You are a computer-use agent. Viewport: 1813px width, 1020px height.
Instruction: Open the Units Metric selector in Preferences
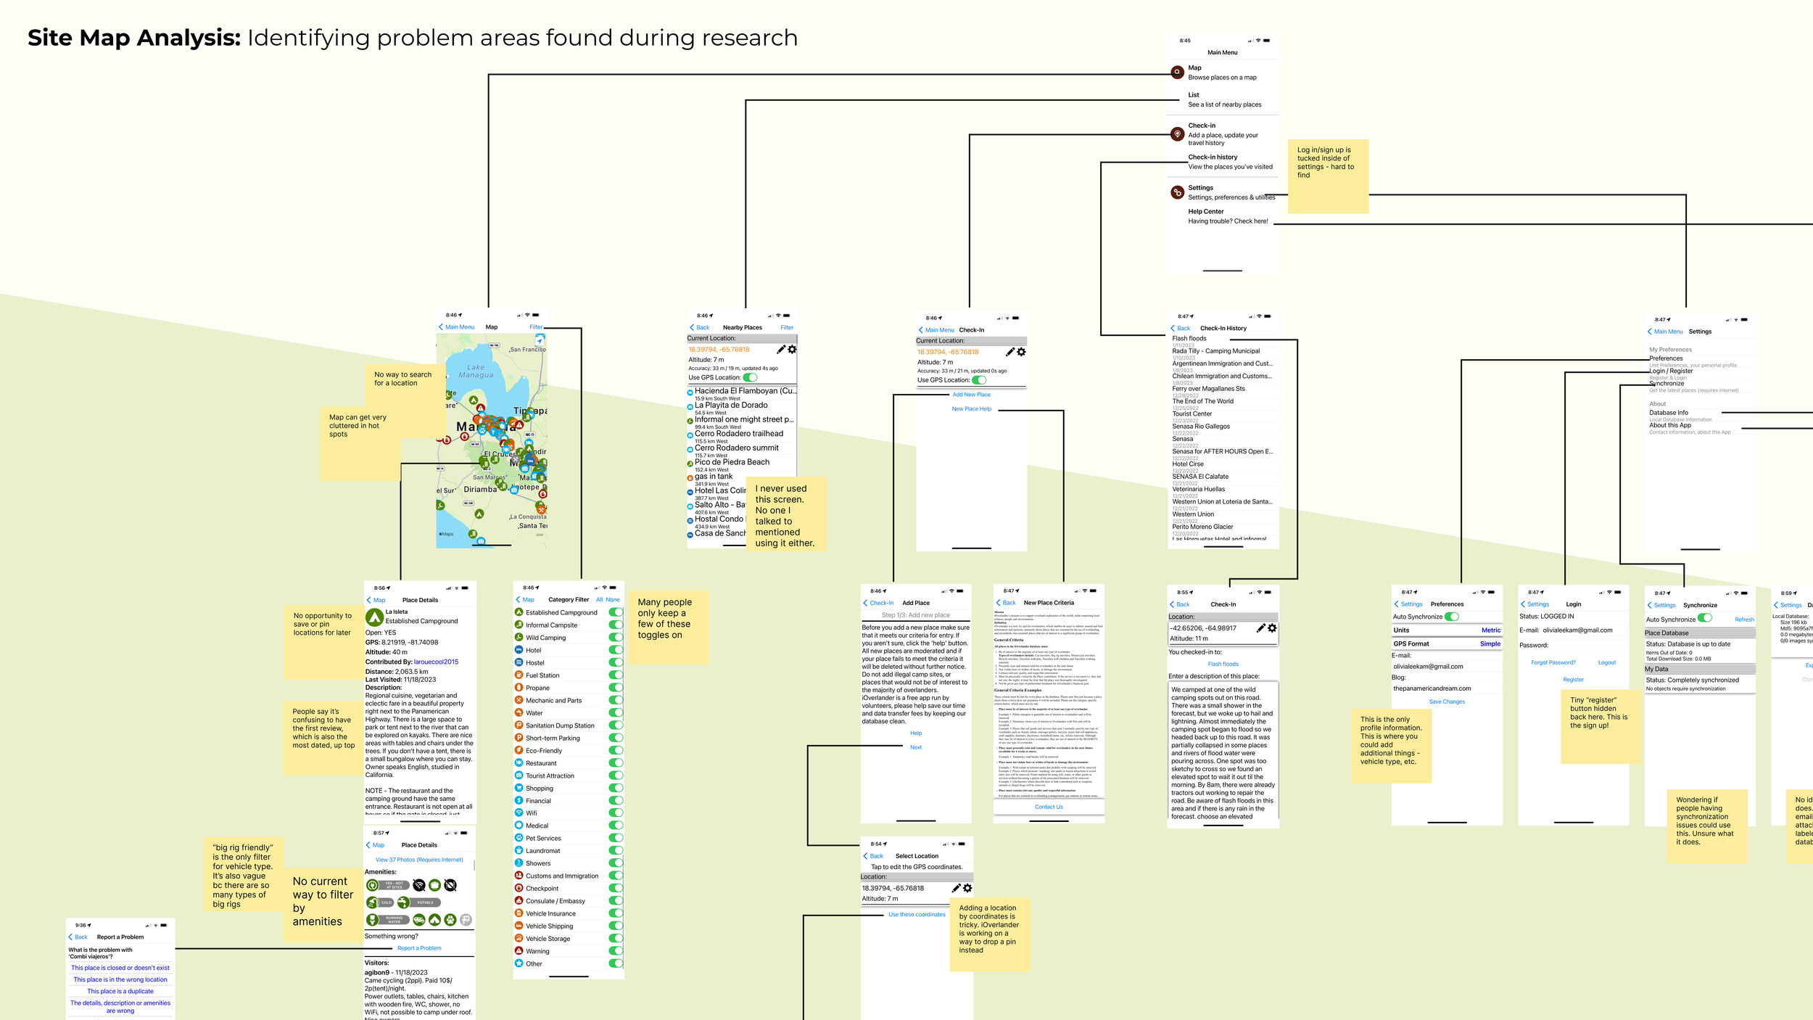tap(1491, 630)
